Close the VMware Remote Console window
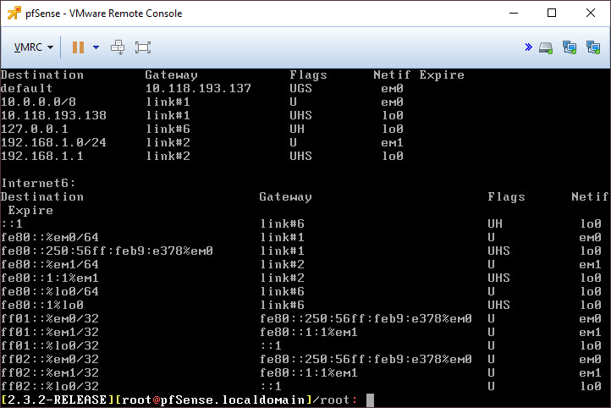Viewport: 611px width, 408px height. tap(591, 13)
